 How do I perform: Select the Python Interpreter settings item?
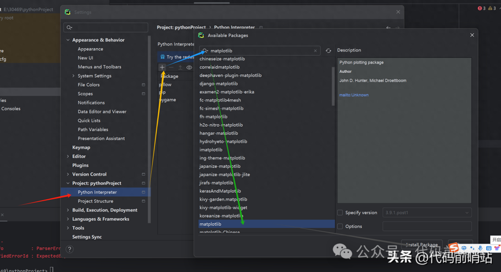point(105,192)
